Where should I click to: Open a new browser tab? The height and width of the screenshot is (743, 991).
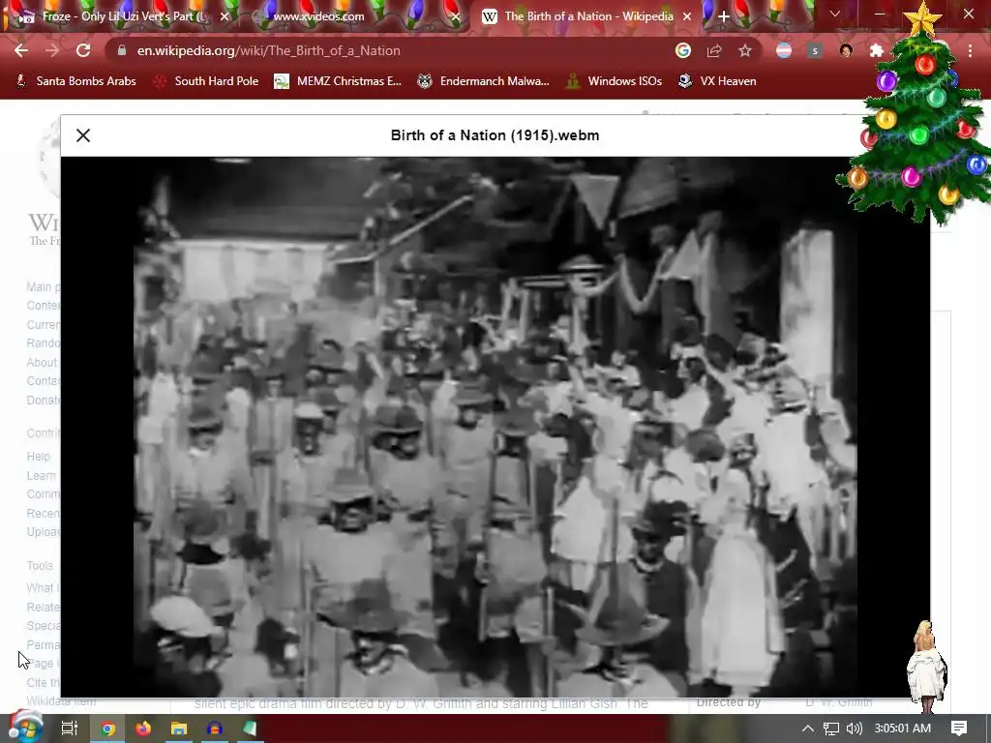[724, 16]
